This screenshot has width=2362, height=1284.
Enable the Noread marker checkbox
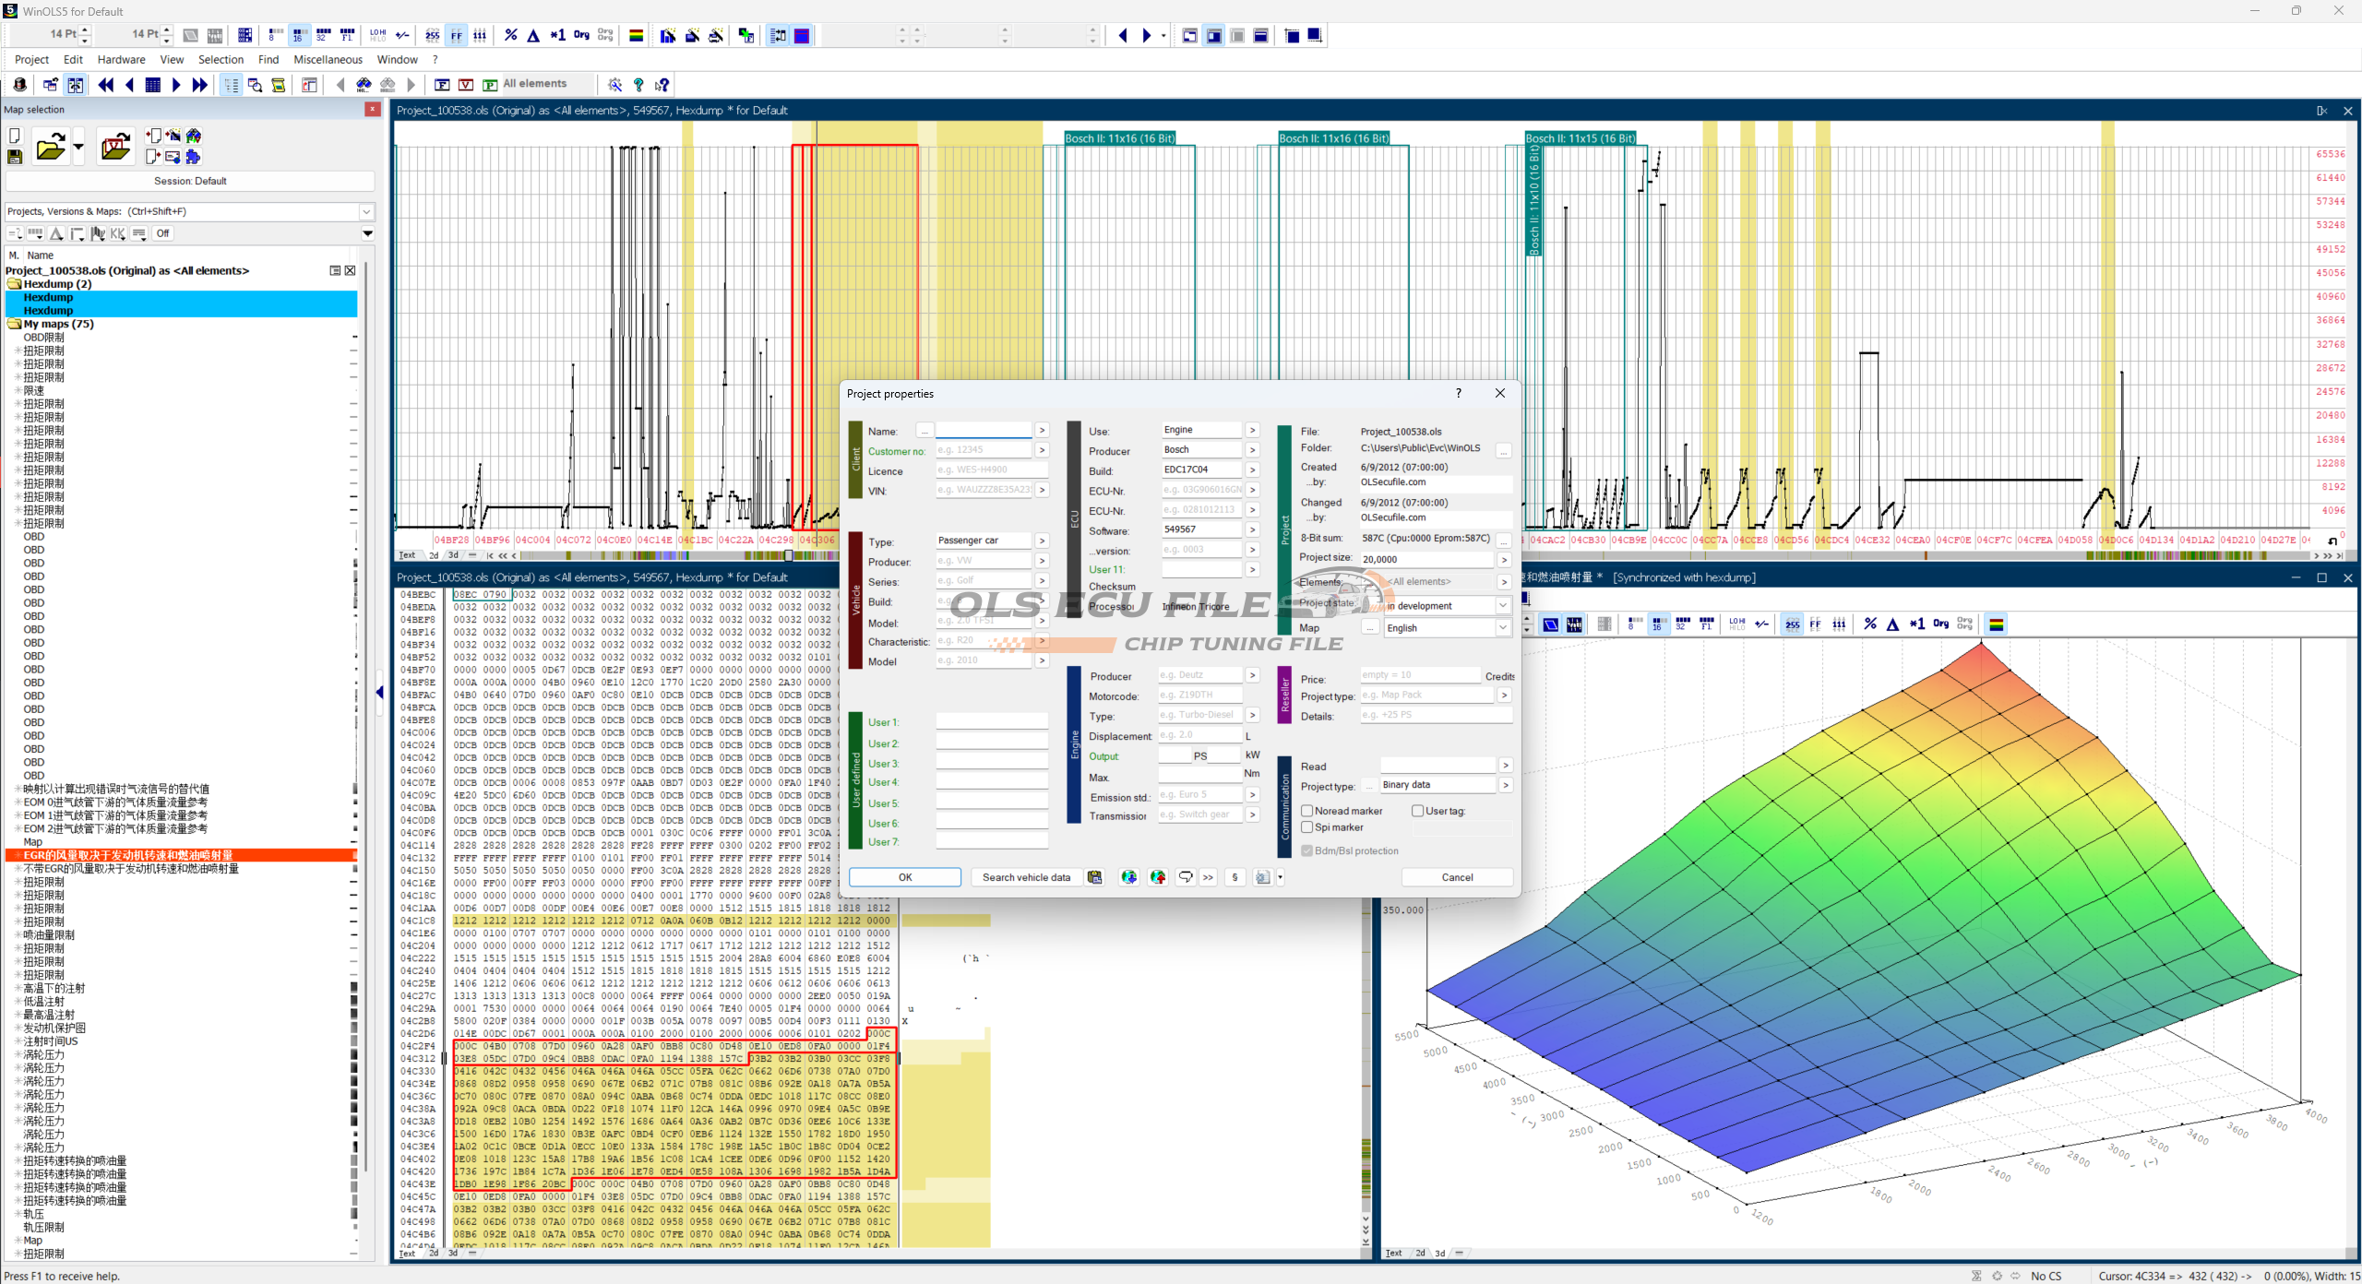coord(1307,811)
